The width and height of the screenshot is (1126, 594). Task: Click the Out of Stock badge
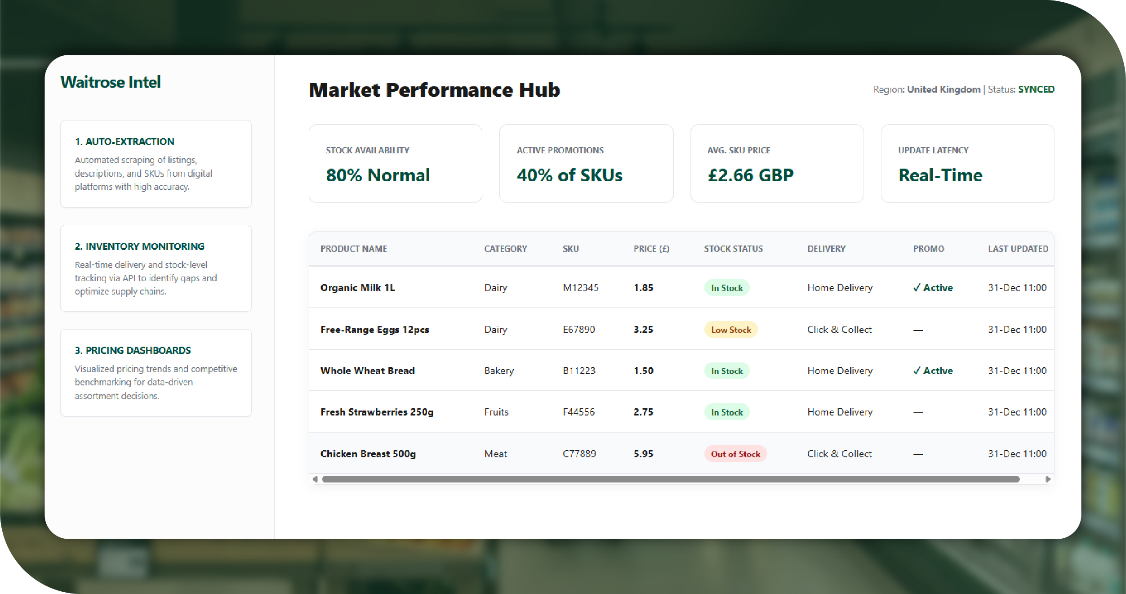pyautogui.click(x=735, y=454)
